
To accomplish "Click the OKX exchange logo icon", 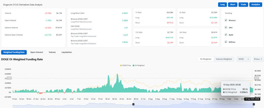I will pyautogui.click(x=226, y=27).
